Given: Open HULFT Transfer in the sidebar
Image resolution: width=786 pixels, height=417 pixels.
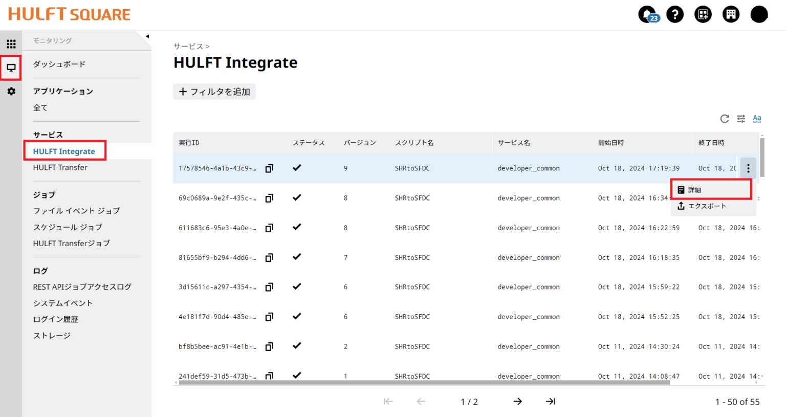Looking at the screenshot, I should (60, 167).
